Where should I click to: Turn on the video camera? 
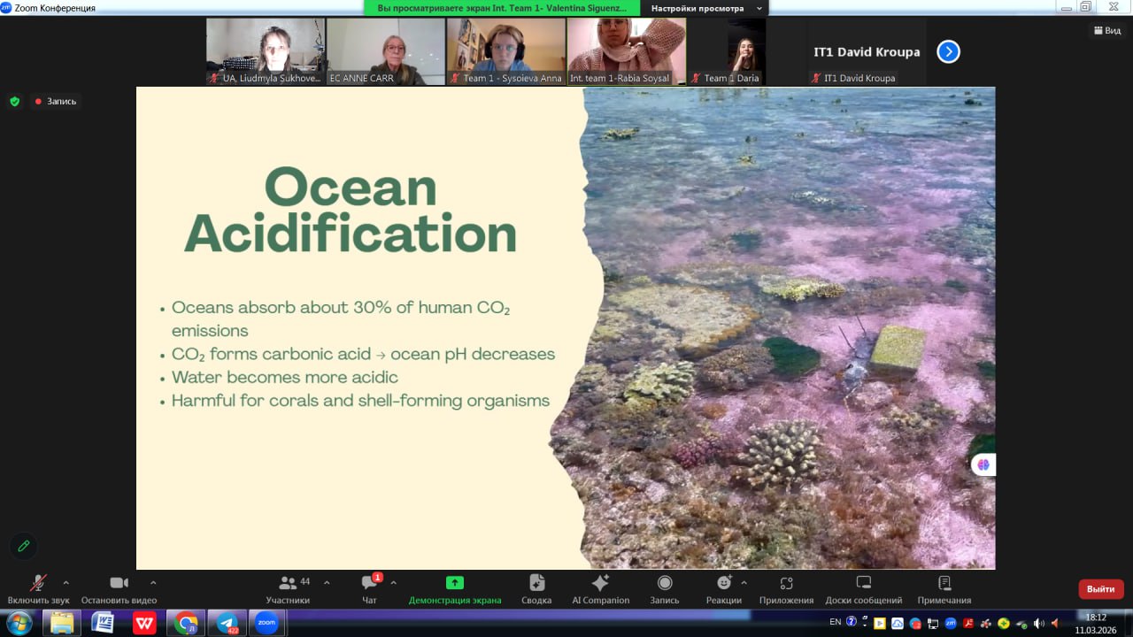[119, 583]
